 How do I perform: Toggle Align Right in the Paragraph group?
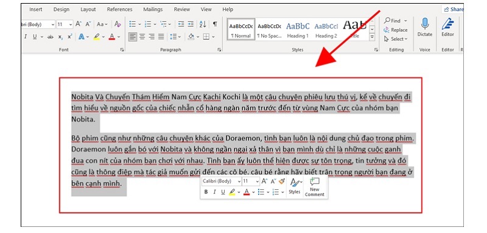coord(152,37)
